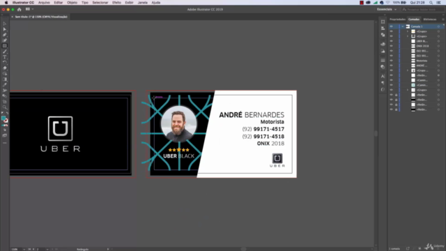Close the Sem título-1 document tab
Image resolution: width=446 pixels, height=251 pixels.
(13, 17)
